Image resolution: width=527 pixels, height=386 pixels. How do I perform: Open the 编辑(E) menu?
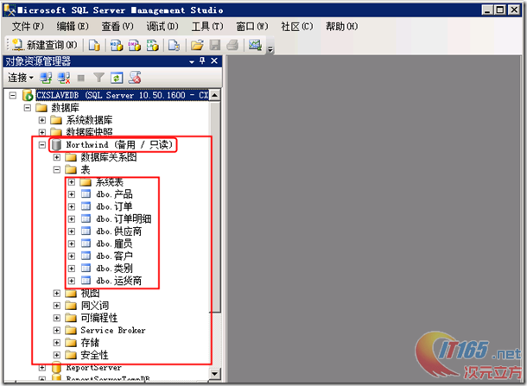(73, 26)
